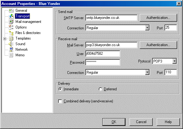This screenshot has height=129, width=183.
Task: Open Receive mail Authentication settings
Action: [158, 45]
